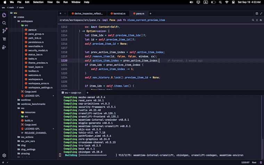Zoom the editor pane to full size
This screenshot has width=264, height=165.
261,14
